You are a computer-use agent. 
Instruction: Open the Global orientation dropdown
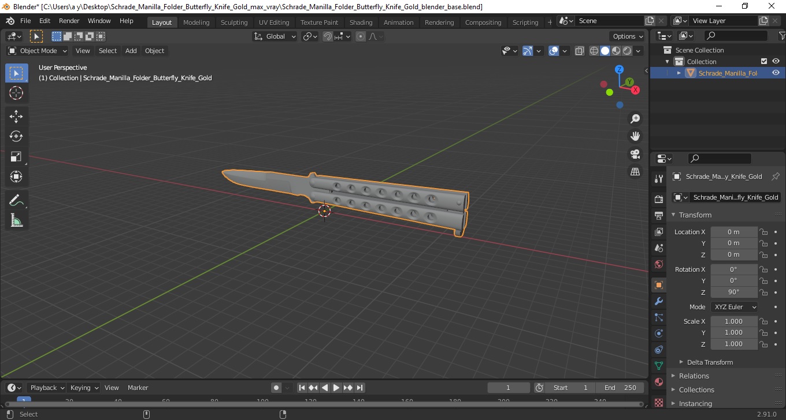[x=275, y=36]
